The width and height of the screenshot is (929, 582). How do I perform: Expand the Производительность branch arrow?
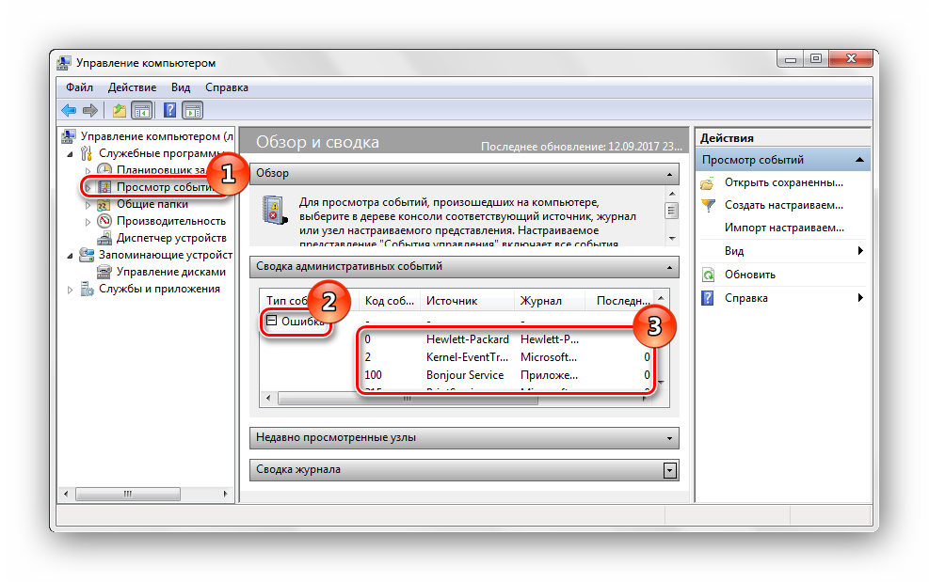pos(88,222)
